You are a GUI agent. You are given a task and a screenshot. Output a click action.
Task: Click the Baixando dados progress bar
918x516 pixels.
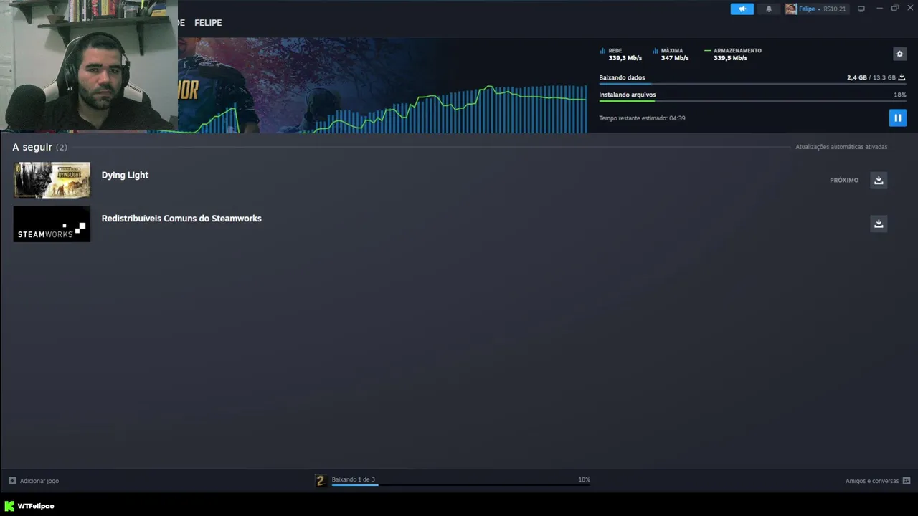tap(752, 84)
